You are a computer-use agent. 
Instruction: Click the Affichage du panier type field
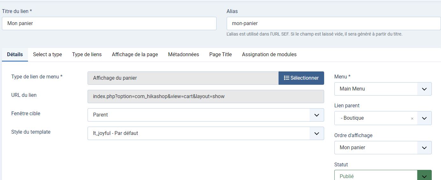tap(183, 78)
